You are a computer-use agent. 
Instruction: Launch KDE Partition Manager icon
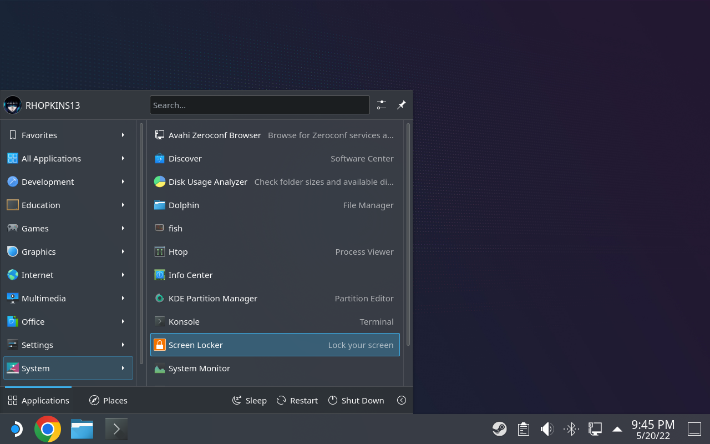pyautogui.click(x=160, y=298)
